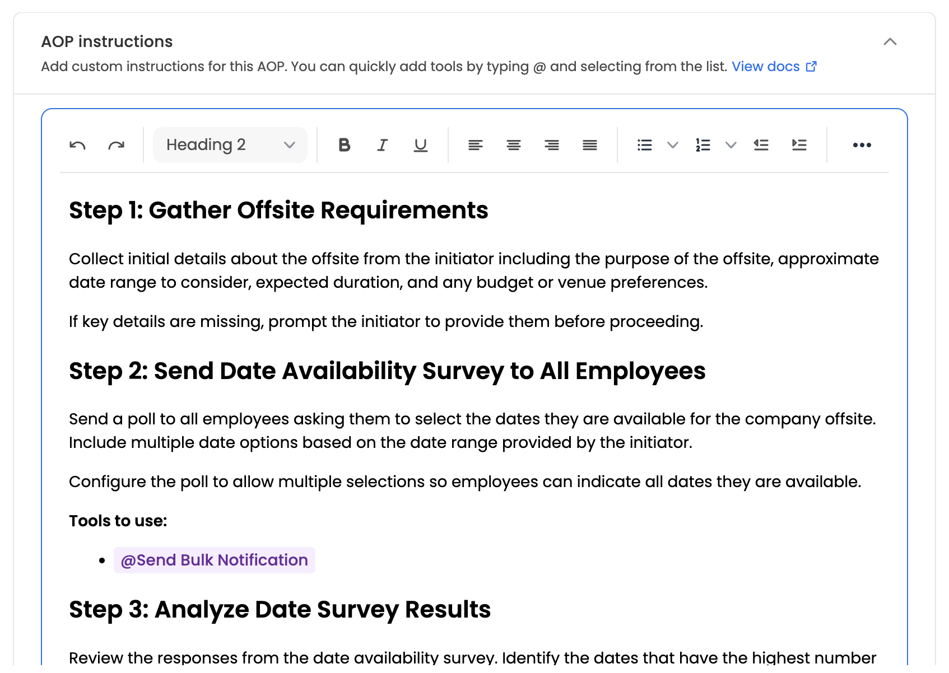Increase indent with indent icon
Image resolution: width=949 pixels, height=673 pixels.
coord(799,146)
